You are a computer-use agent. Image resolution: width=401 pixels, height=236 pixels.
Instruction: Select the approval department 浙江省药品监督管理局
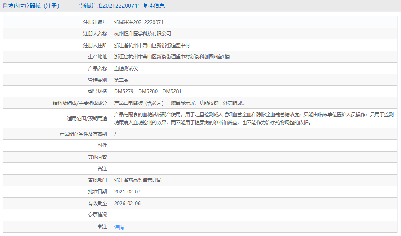coord(138,180)
